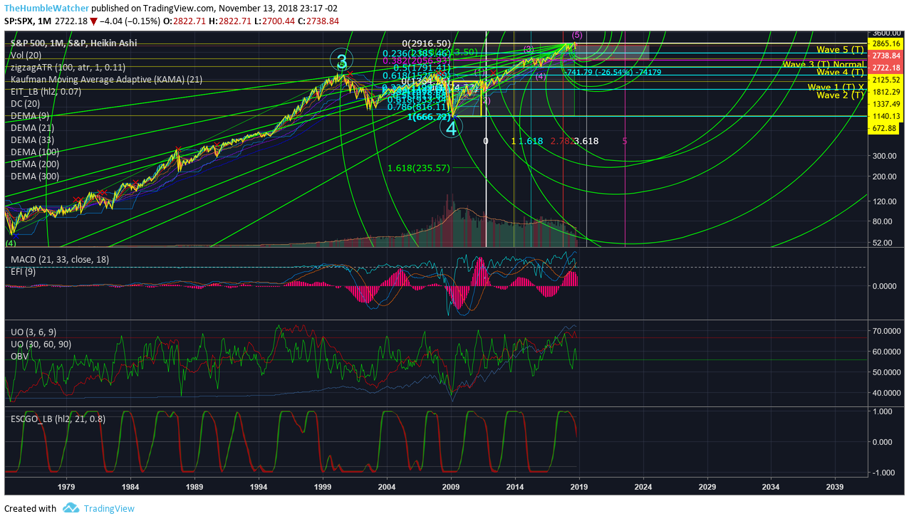This screenshot has width=909, height=521.
Task: Click the Wave 5 (T) label
Action: (840, 50)
